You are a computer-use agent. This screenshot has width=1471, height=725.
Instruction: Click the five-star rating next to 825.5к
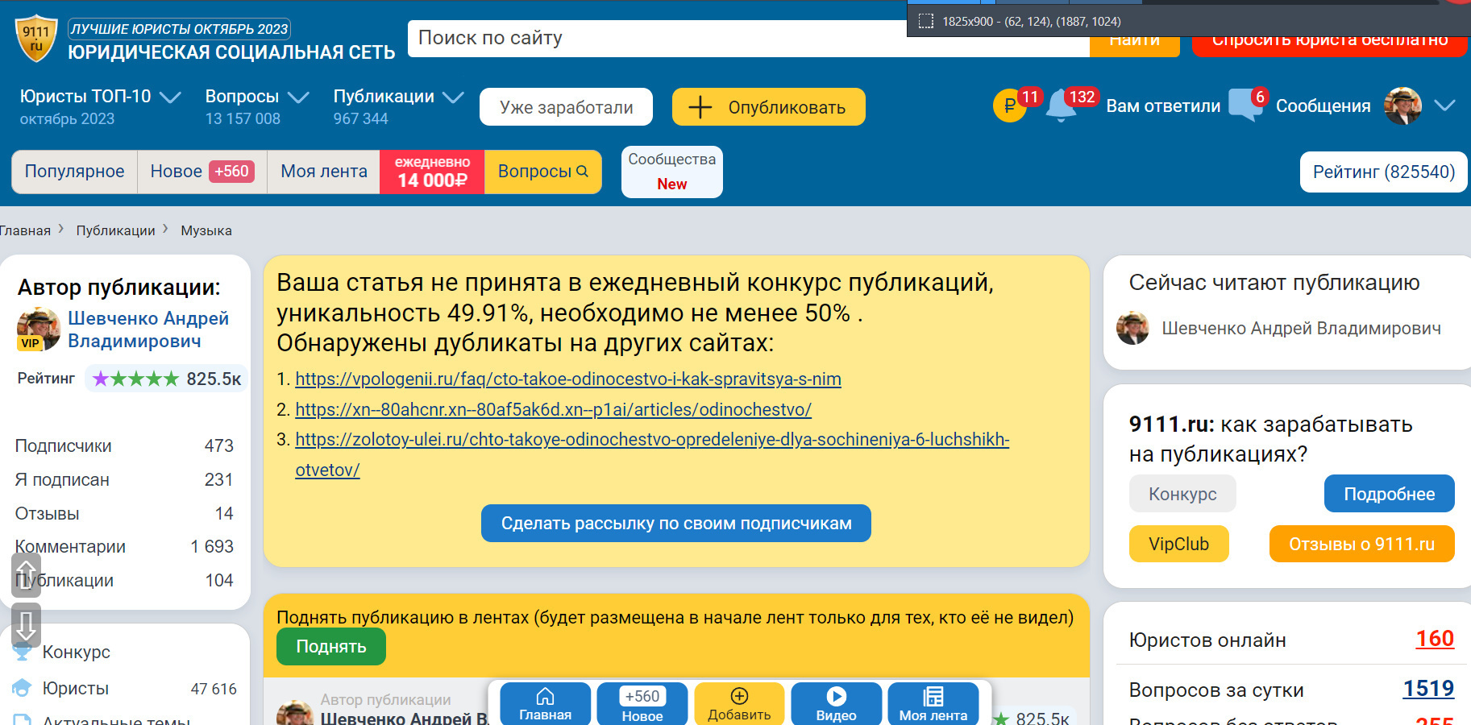click(x=135, y=377)
